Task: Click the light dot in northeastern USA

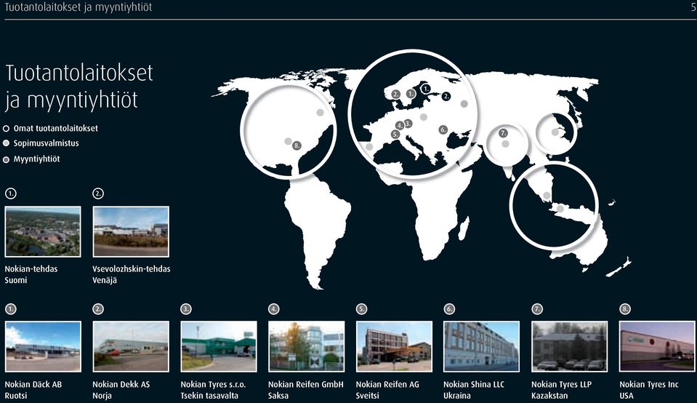Action: (x=320, y=113)
